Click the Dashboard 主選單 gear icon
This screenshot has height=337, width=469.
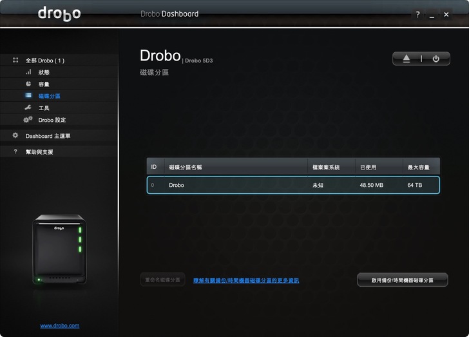15,135
